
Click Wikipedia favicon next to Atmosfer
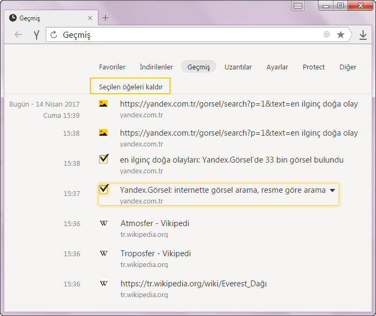104,223
